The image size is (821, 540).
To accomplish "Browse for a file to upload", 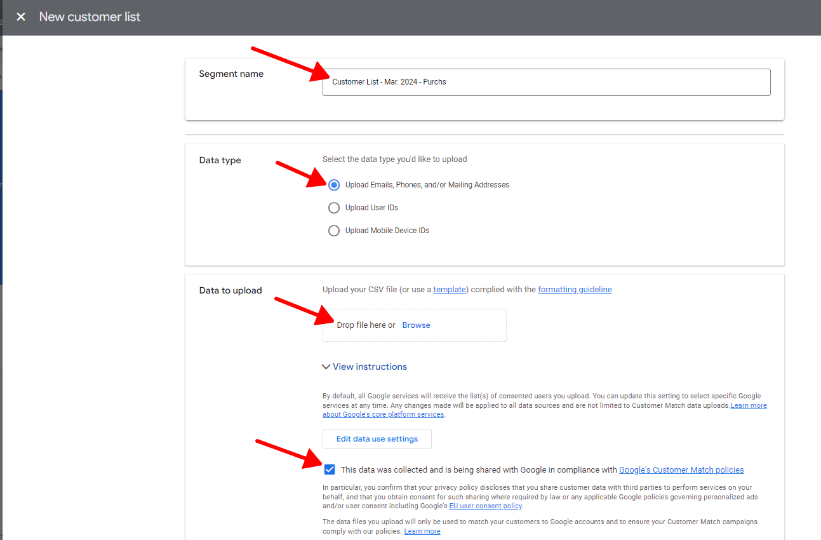I will 417,325.
